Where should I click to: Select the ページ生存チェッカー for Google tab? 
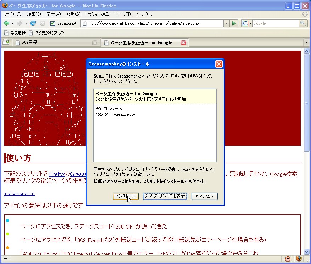click(x=145, y=42)
